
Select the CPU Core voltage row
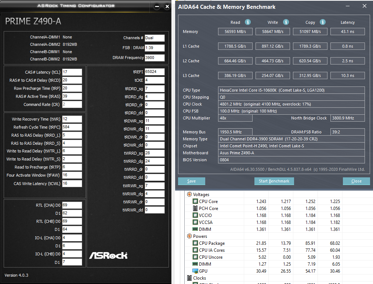(264, 201)
